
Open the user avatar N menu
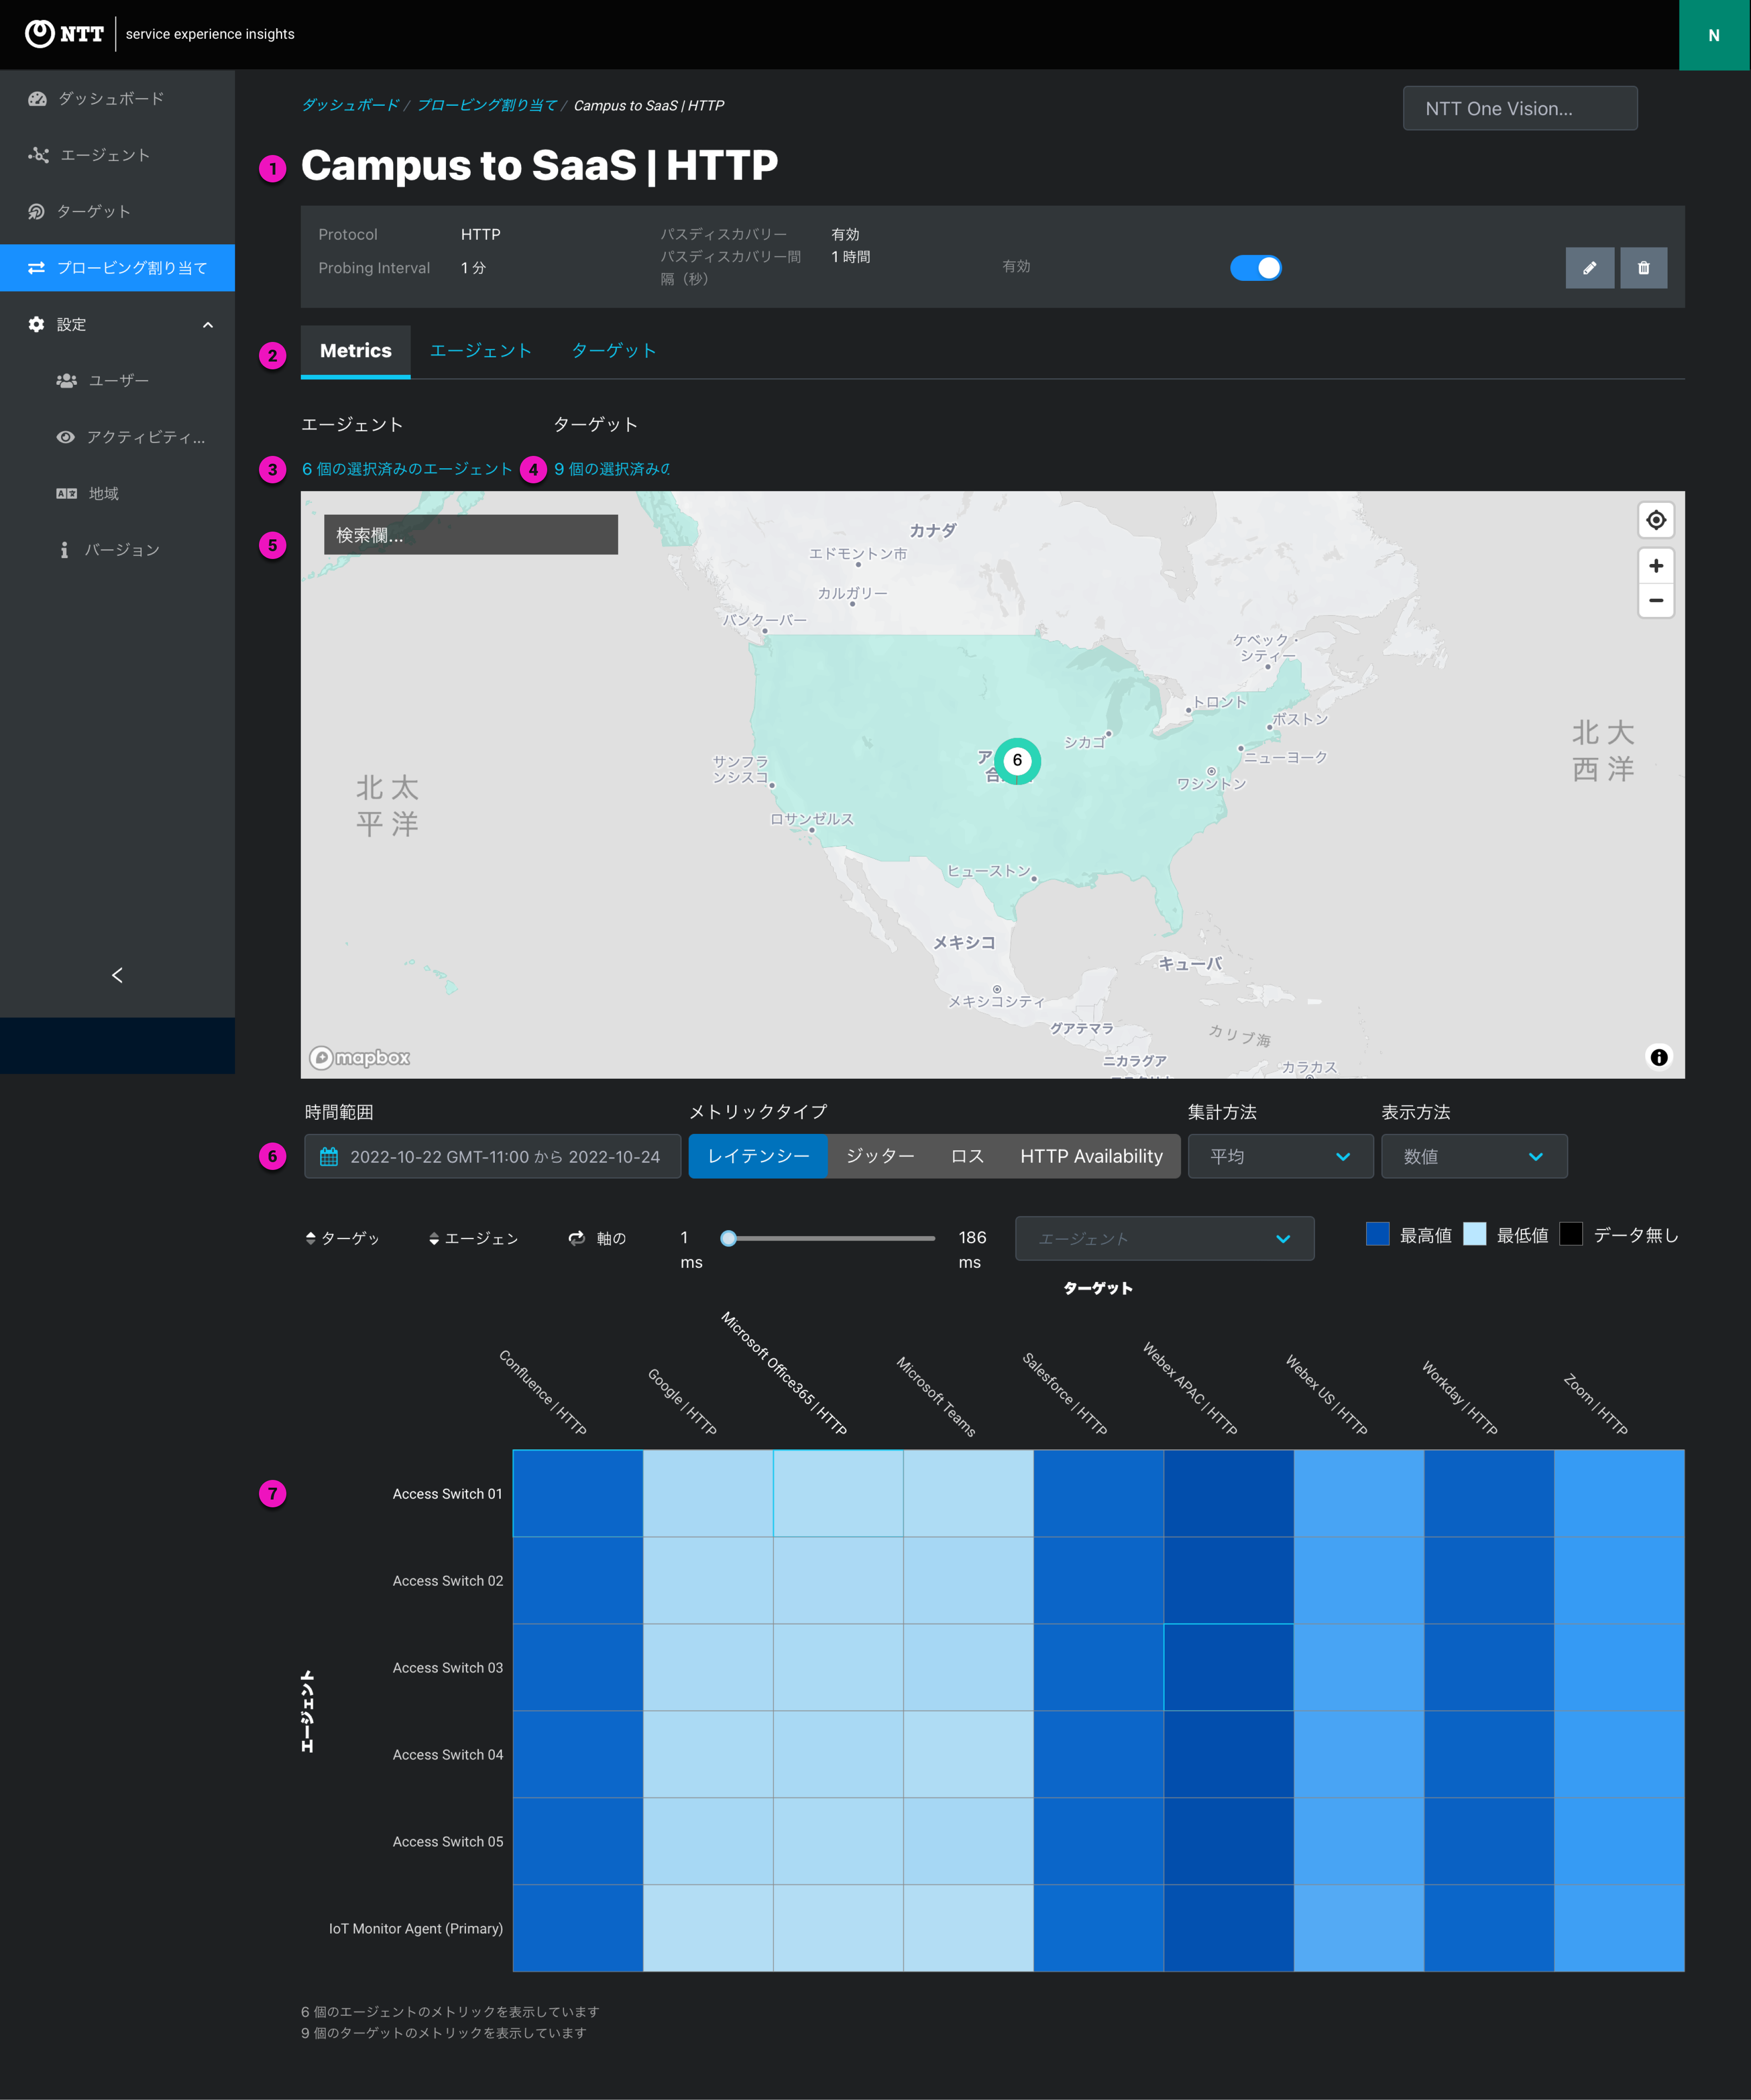1714,35
